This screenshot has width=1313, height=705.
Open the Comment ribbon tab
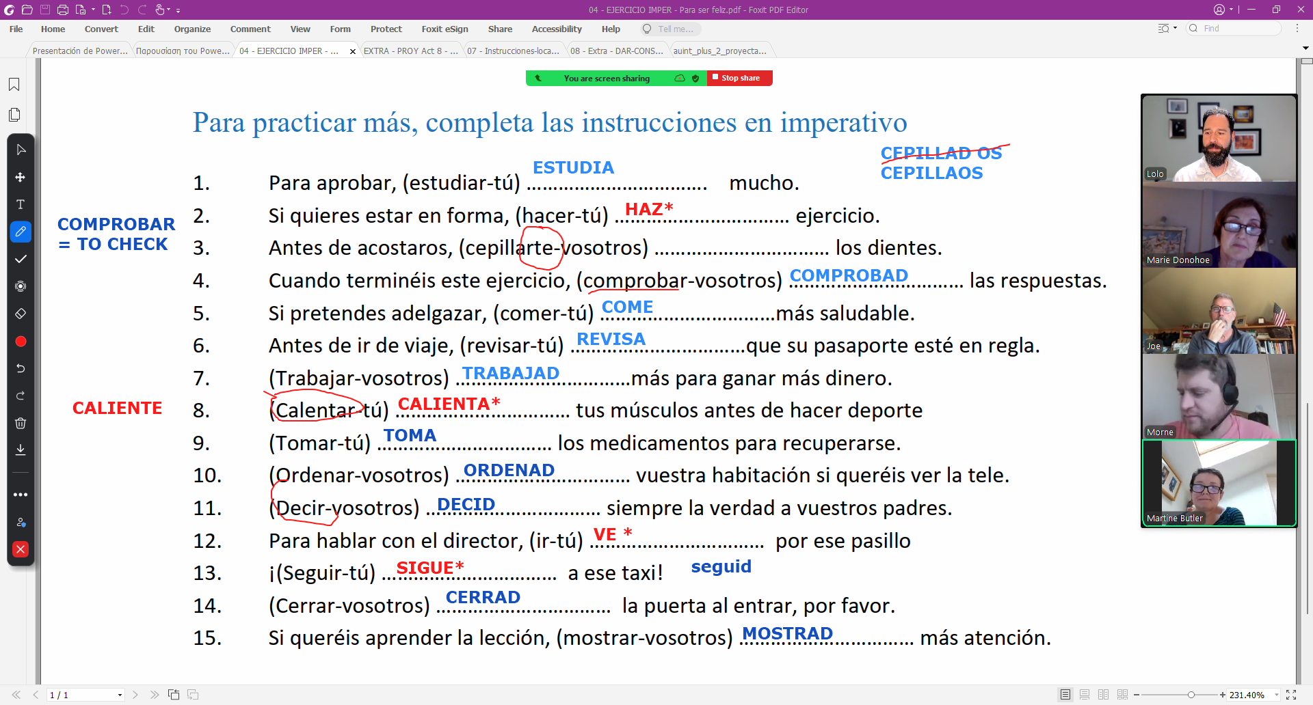(250, 29)
